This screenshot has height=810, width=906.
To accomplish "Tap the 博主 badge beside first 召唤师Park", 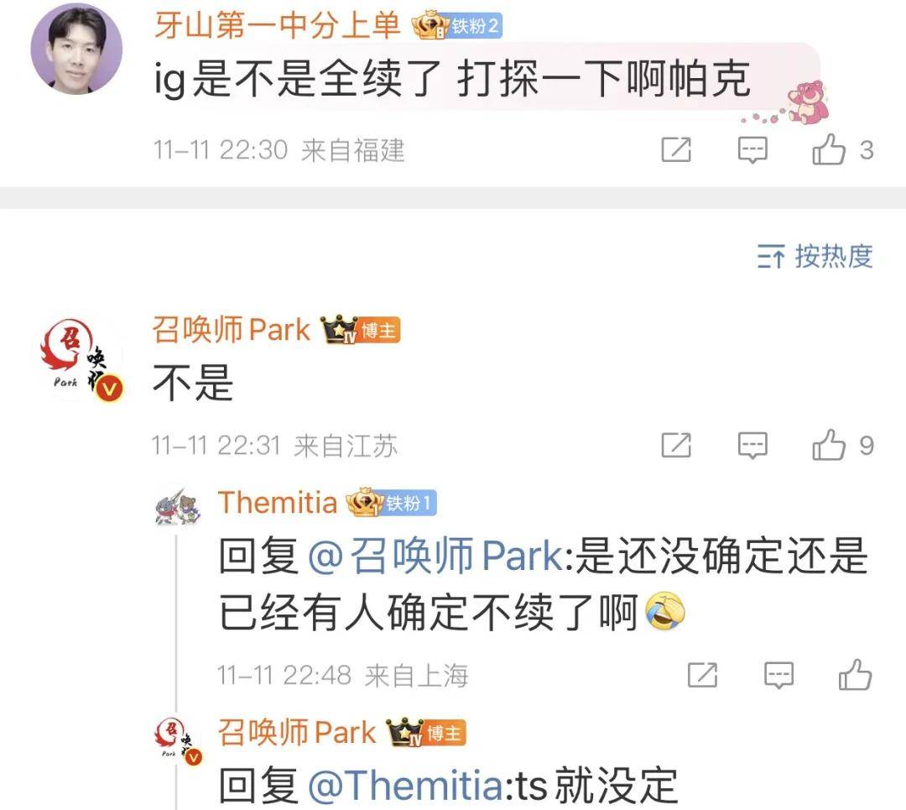I will [361, 330].
